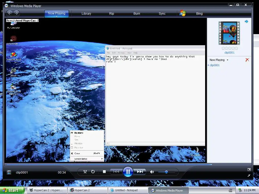Click the Forward navigation arrow

pyautogui.click(x=16, y=13)
